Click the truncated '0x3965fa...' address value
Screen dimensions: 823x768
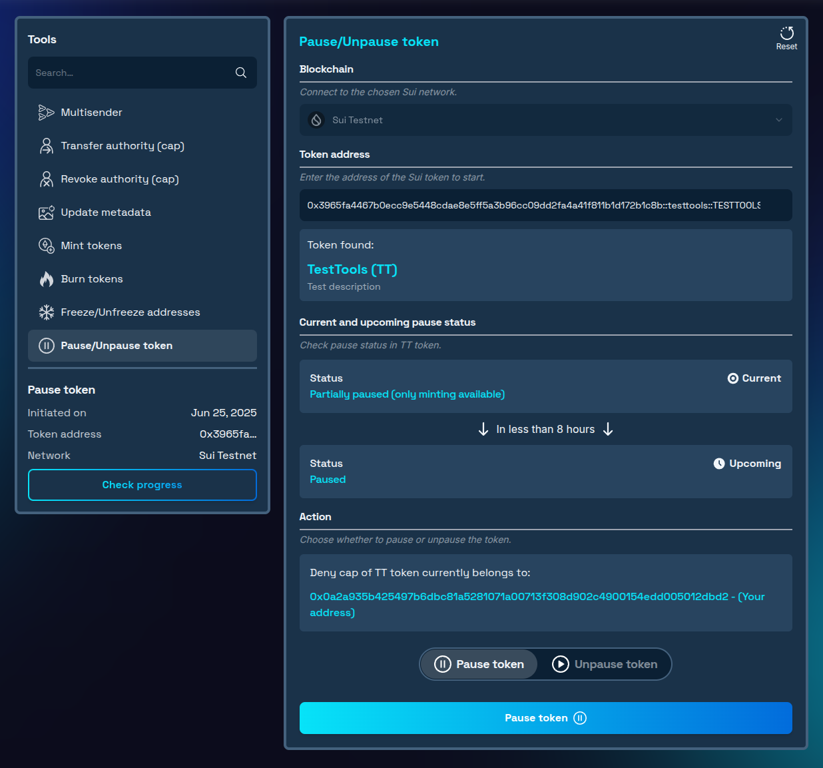click(x=228, y=434)
